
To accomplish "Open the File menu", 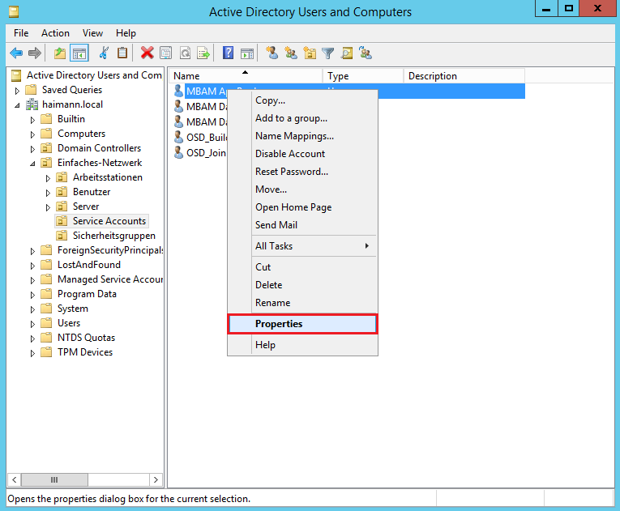I will [x=21, y=33].
